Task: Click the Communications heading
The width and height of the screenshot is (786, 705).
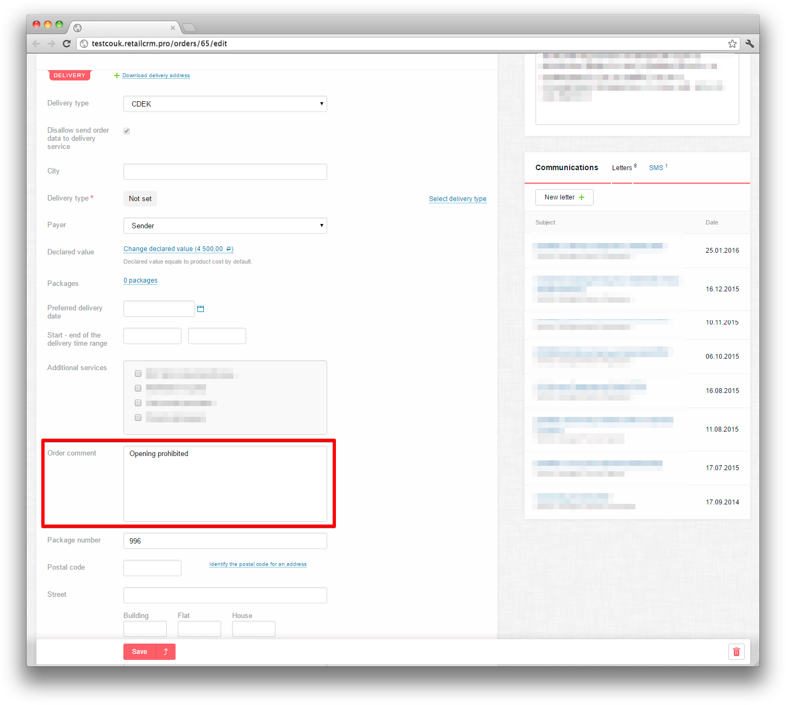Action: 566,167
